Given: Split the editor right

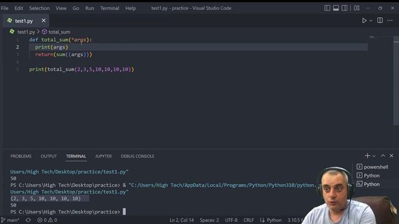Looking at the screenshot, I should pyautogui.click(x=380, y=21).
